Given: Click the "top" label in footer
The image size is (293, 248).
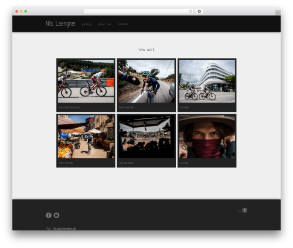Looking at the screenshot, I should coord(240,211).
